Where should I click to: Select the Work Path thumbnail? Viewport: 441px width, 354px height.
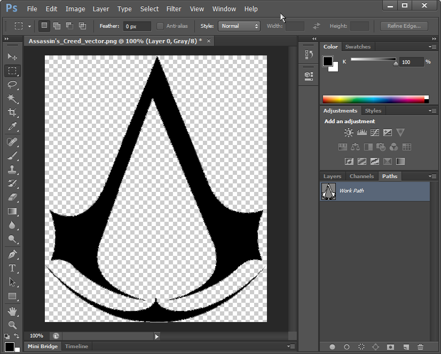328,191
